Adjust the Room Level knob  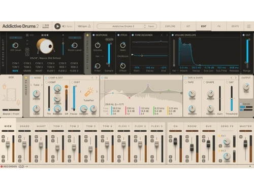tap(75, 45)
